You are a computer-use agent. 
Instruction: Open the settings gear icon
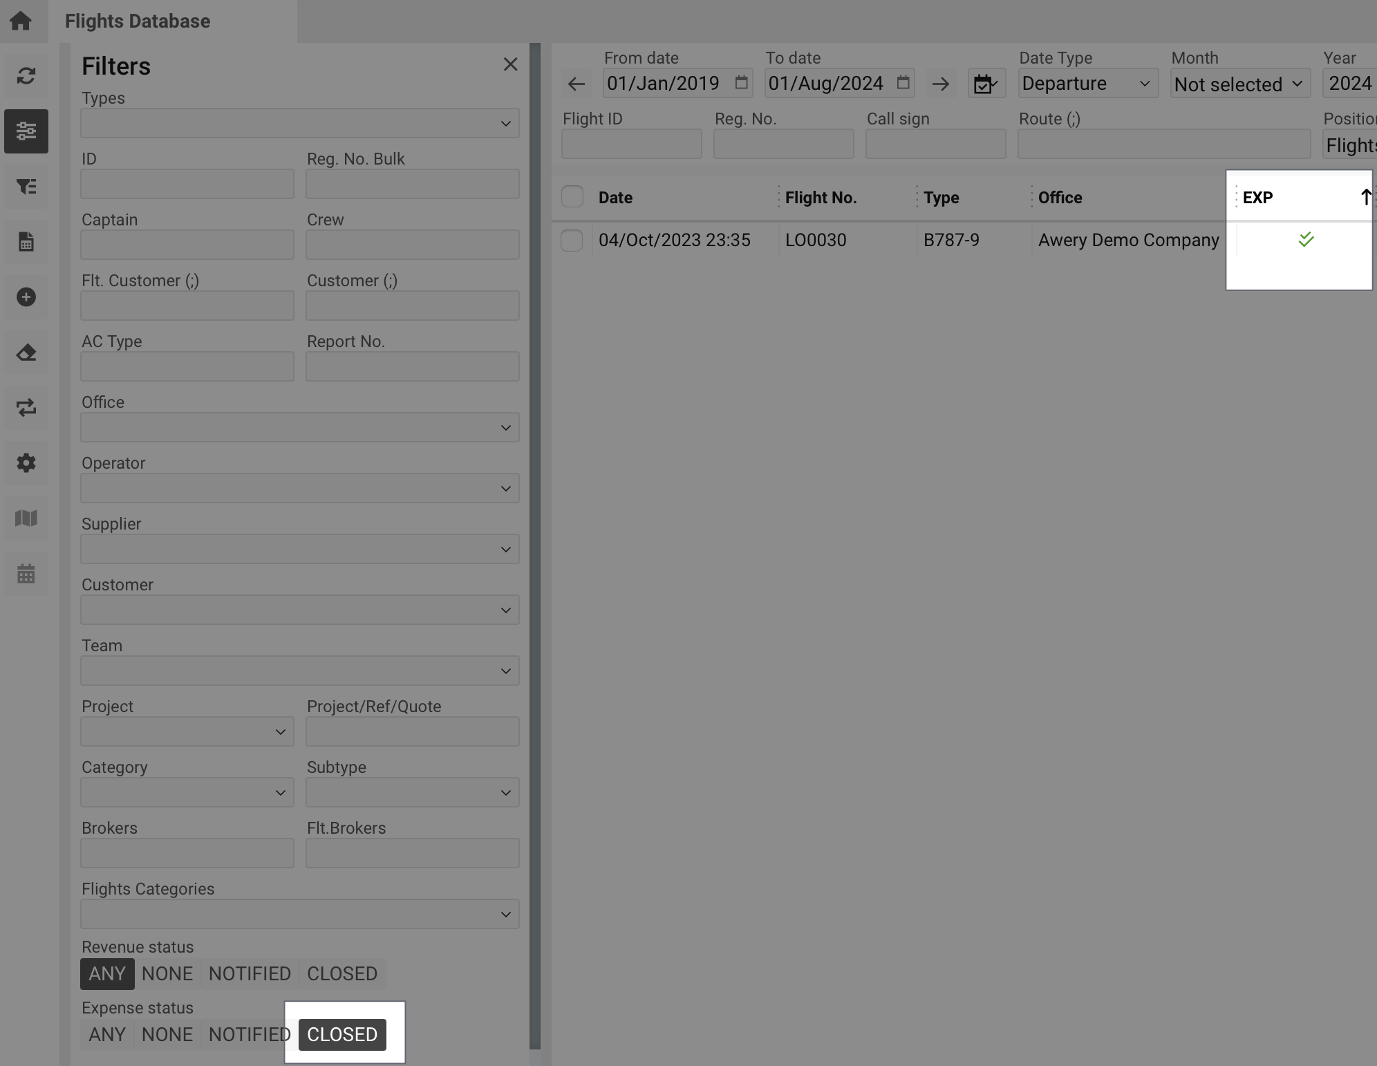(26, 463)
